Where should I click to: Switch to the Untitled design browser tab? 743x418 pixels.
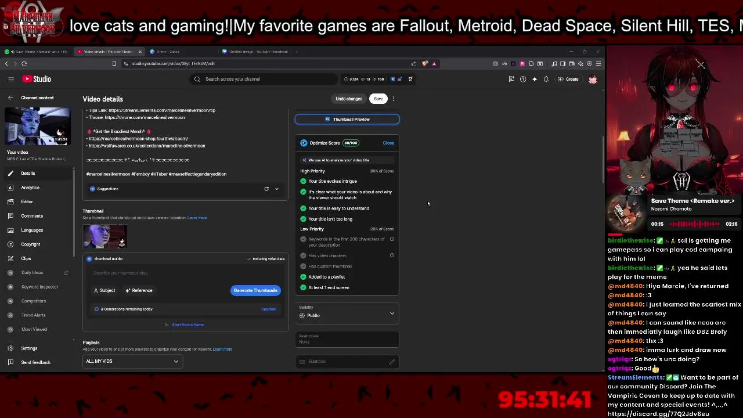click(x=254, y=52)
